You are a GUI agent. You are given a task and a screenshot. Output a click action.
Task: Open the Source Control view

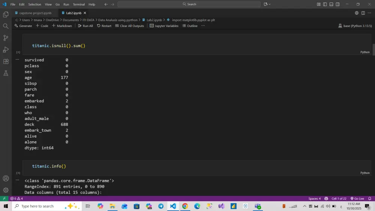[6, 38]
